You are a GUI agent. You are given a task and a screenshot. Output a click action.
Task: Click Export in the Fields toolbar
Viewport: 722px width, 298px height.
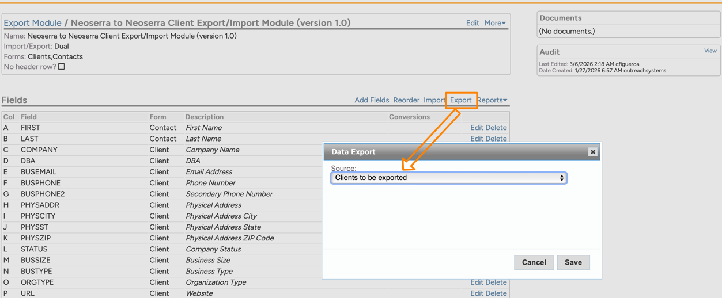click(460, 100)
